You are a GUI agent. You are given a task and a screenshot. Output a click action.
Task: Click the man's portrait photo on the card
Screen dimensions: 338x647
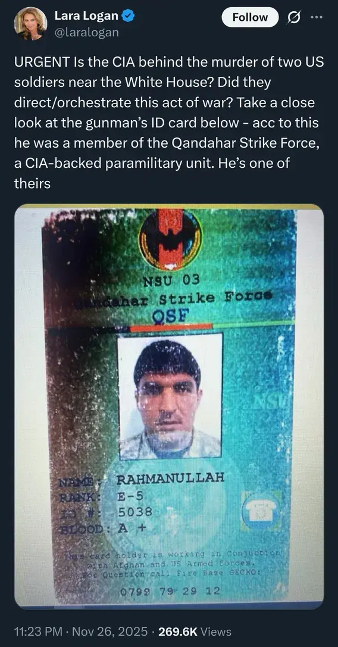pyautogui.click(x=170, y=396)
